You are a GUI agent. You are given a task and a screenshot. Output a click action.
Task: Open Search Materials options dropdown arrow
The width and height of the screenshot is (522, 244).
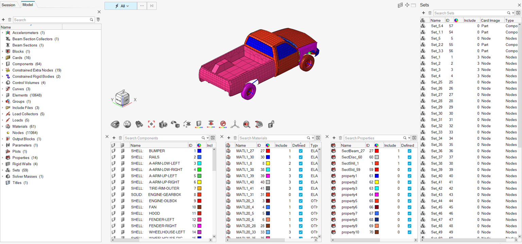[x=313, y=138]
